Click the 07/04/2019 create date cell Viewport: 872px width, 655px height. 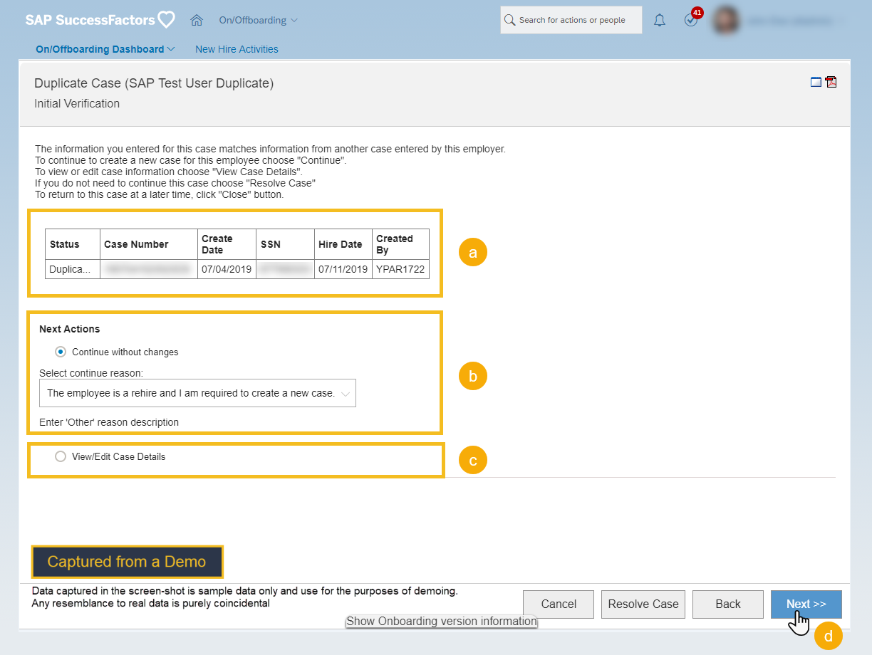[227, 269]
